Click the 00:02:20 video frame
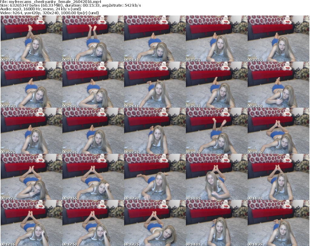 [217, 39]
